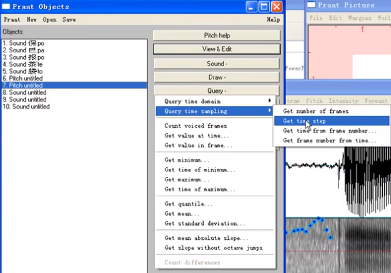391x273 pixels.
Task: Open Edit menu in Praat Picture window
Action: [335, 18]
